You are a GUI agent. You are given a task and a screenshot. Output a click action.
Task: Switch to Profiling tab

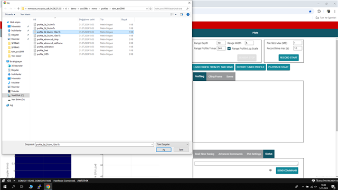(200, 77)
